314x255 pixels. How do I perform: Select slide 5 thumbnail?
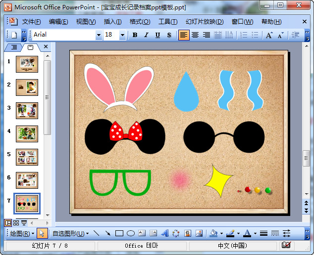tap(27, 157)
